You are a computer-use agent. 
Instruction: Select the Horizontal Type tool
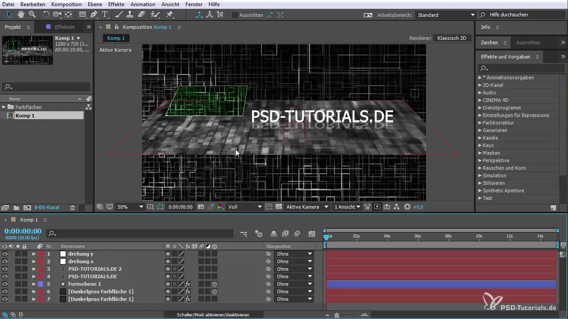pos(105,14)
